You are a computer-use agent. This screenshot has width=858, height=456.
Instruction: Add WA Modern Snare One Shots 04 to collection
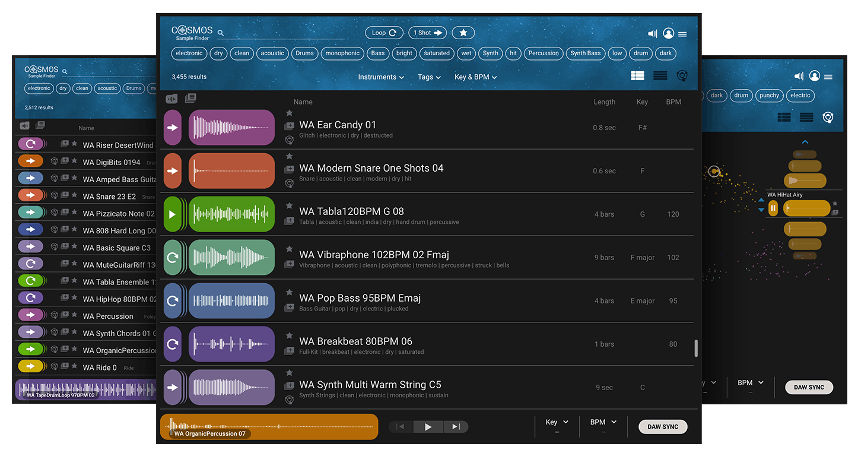pos(289,169)
